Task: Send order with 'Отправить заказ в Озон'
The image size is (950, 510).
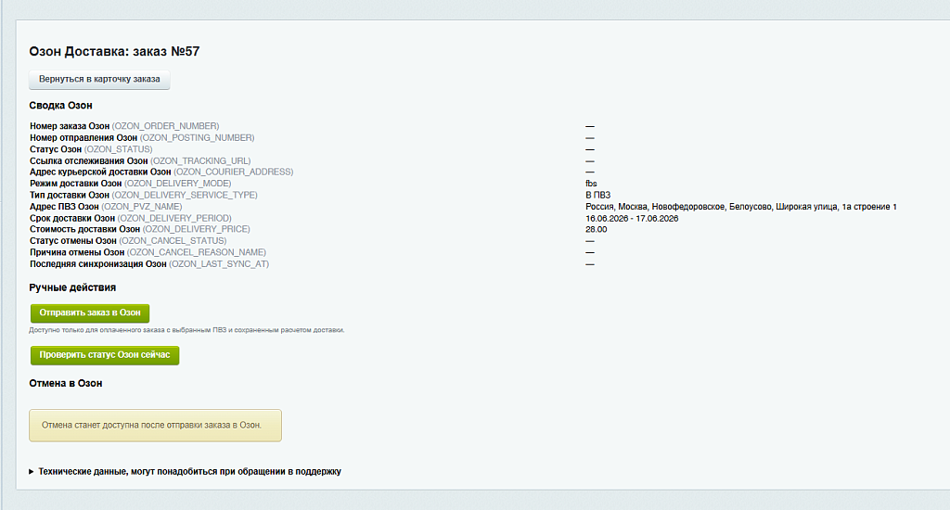Action: (90, 313)
